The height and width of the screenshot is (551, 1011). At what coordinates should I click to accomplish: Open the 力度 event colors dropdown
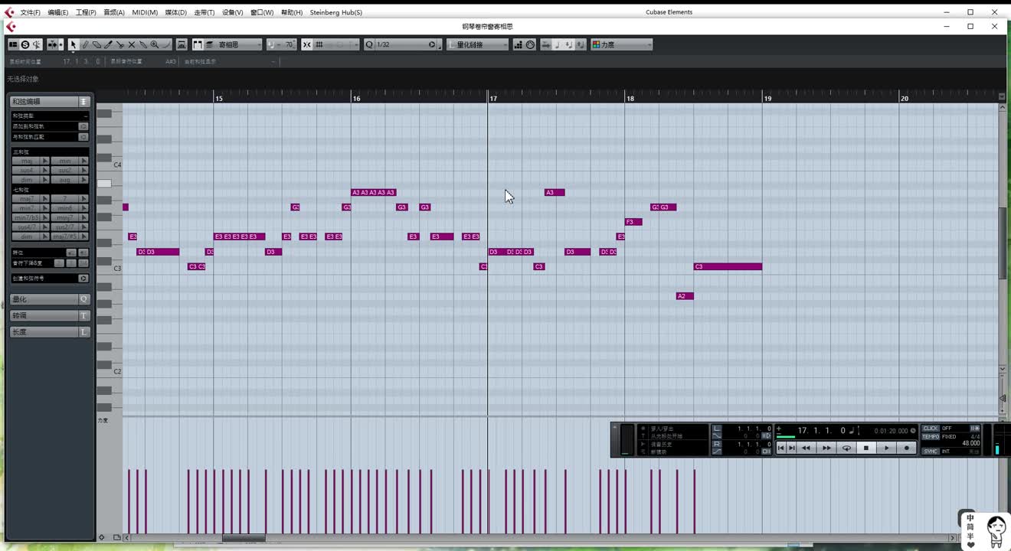pos(622,44)
